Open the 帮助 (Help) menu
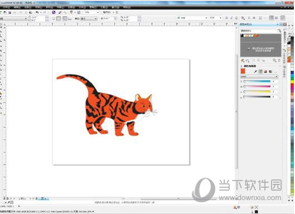The height and width of the screenshot is (214, 295). pos(127,7)
